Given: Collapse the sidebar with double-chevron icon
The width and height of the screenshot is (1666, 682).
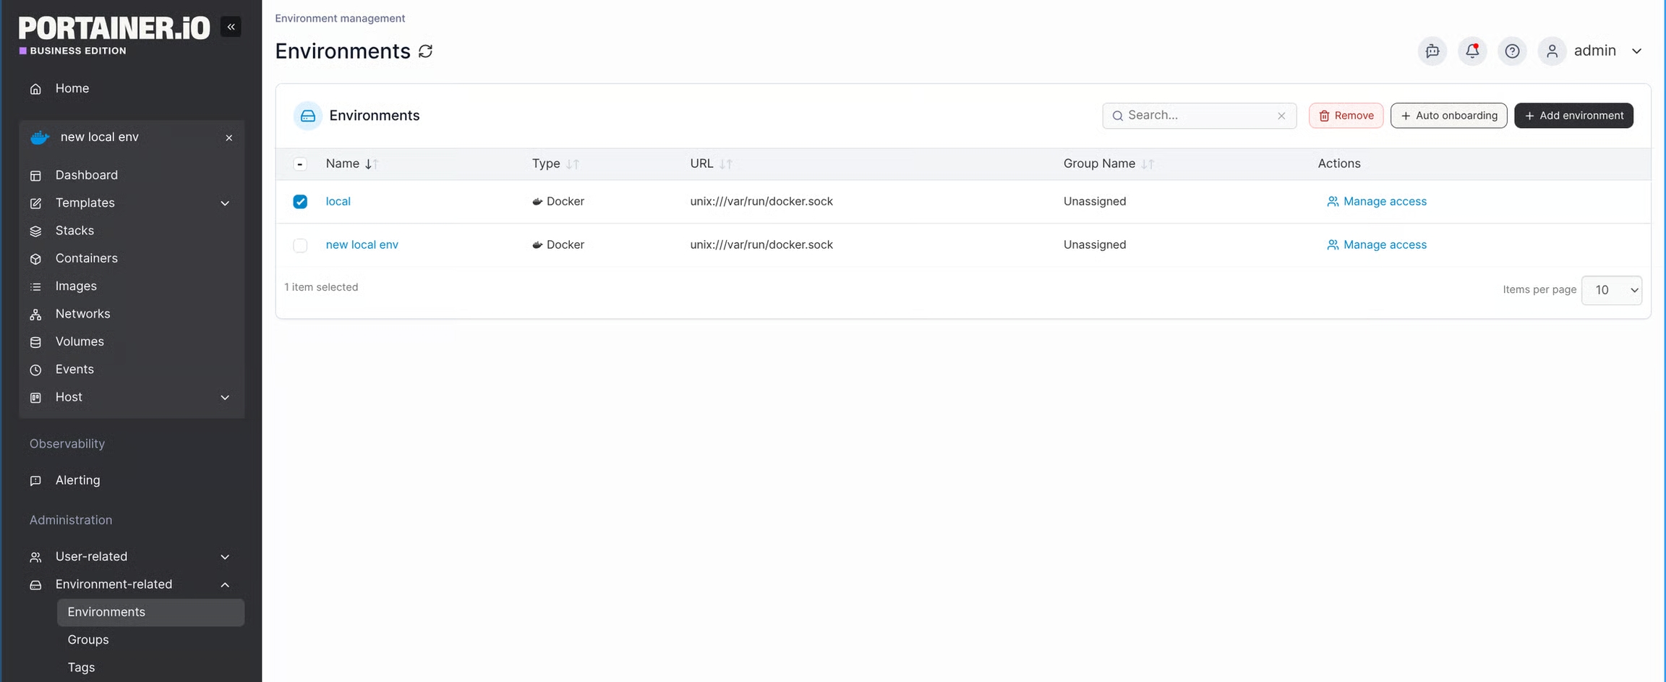Looking at the screenshot, I should pos(231,27).
